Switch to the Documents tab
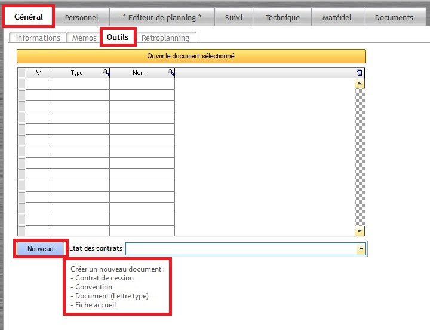Screen dimensions: 430x330 tap(394, 18)
